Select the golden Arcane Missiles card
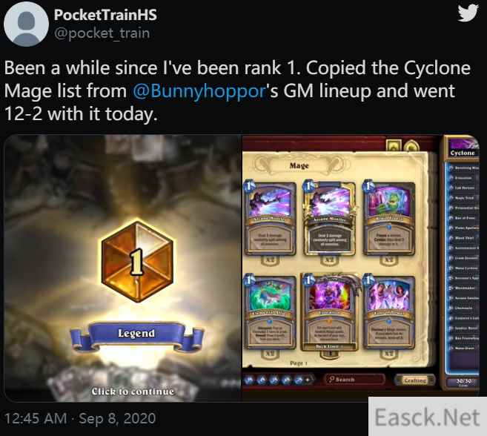 click(329, 219)
